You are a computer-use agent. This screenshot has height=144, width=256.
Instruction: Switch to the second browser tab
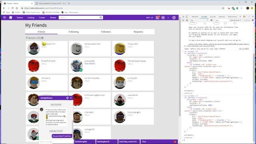(50, 3)
